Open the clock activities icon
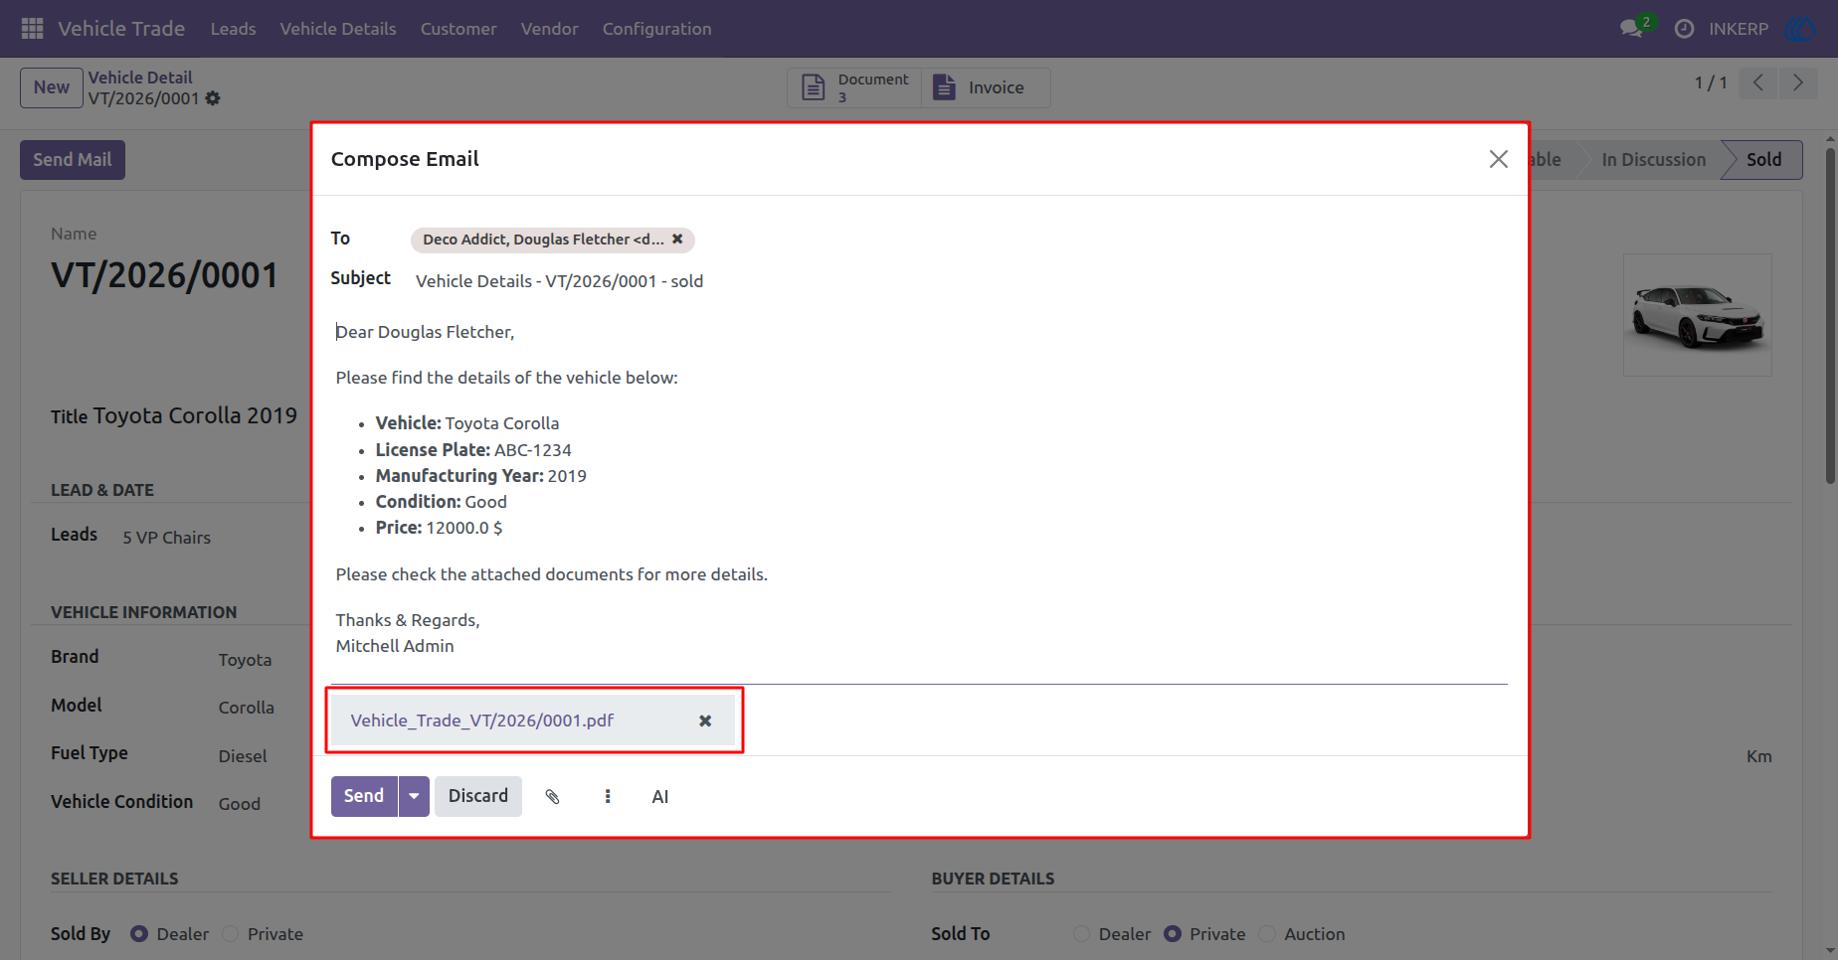Image resolution: width=1838 pixels, height=960 pixels. 1684,29
